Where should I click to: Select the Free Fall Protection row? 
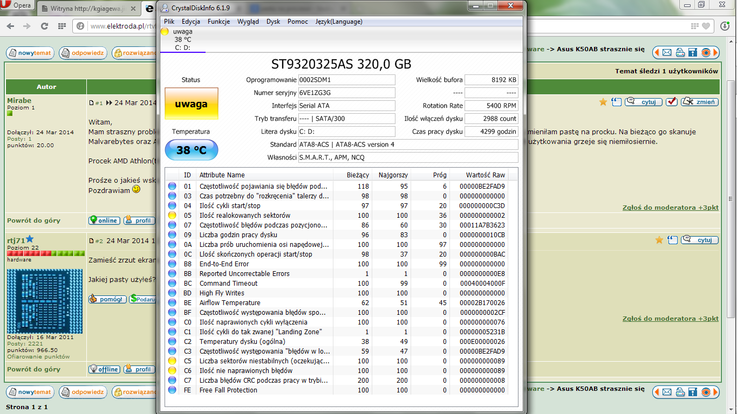[x=337, y=390]
